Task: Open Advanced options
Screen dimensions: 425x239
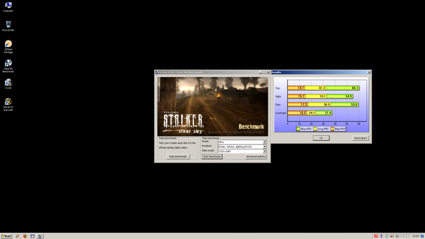Action: 256,156
